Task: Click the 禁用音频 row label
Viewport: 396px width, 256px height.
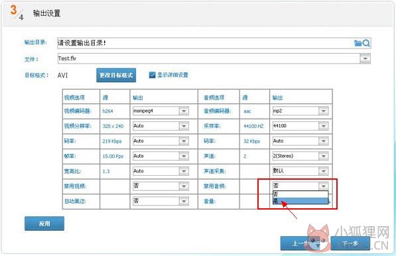Action: click(x=215, y=186)
